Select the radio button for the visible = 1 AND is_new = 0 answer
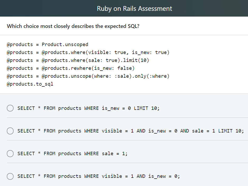 [x=10, y=176]
